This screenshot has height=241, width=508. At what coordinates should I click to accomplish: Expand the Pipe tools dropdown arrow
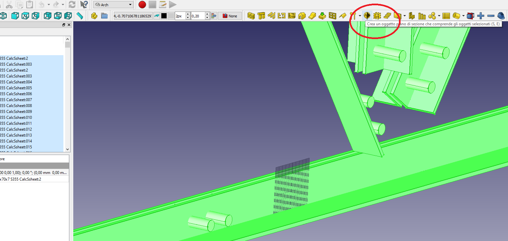click(x=463, y=15)
